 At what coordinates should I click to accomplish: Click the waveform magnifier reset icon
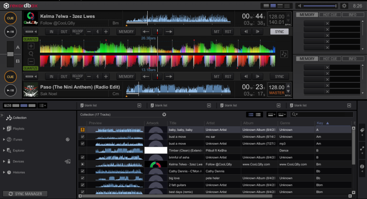[31, 54]
